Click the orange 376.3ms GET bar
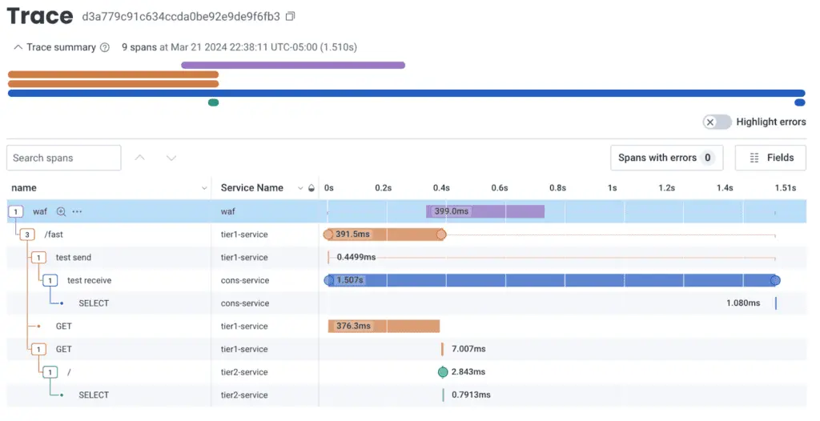This screenshot has width=820, height=421. (x=384, y=327)
